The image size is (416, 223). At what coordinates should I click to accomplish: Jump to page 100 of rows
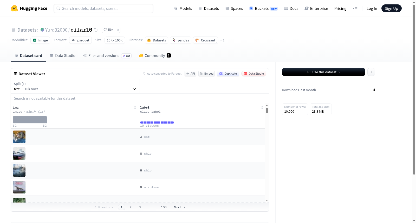tap(164, 207)
